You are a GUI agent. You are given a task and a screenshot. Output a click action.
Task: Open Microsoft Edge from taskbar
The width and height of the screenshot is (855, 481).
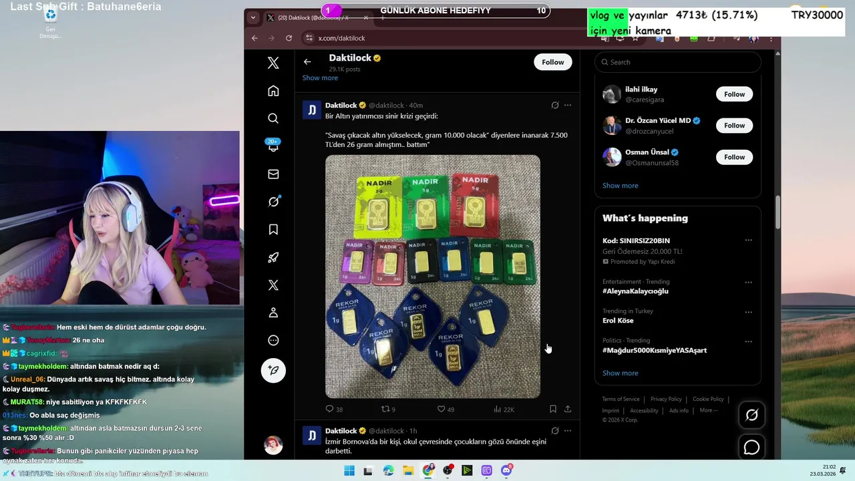point(389,470)
